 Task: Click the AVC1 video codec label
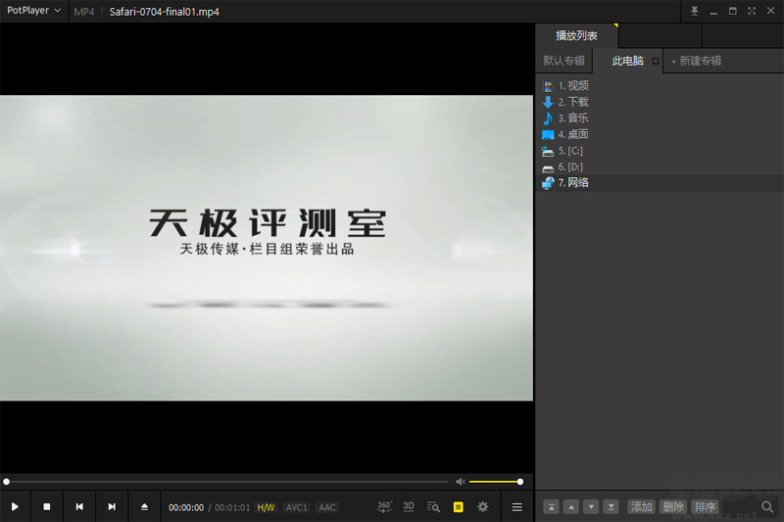coord(297,507)
